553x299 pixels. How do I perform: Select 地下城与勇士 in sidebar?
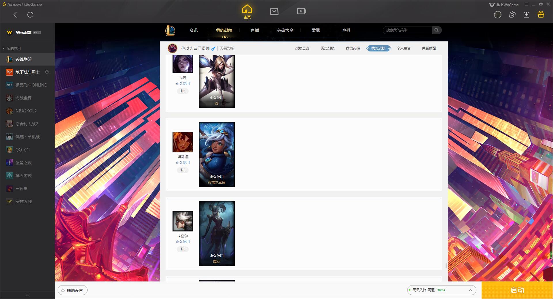27,72
